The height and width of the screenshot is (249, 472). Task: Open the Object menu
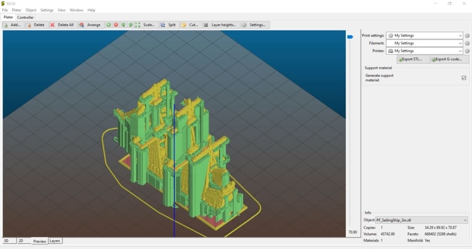pyautogui.click(x=31, y=10)
